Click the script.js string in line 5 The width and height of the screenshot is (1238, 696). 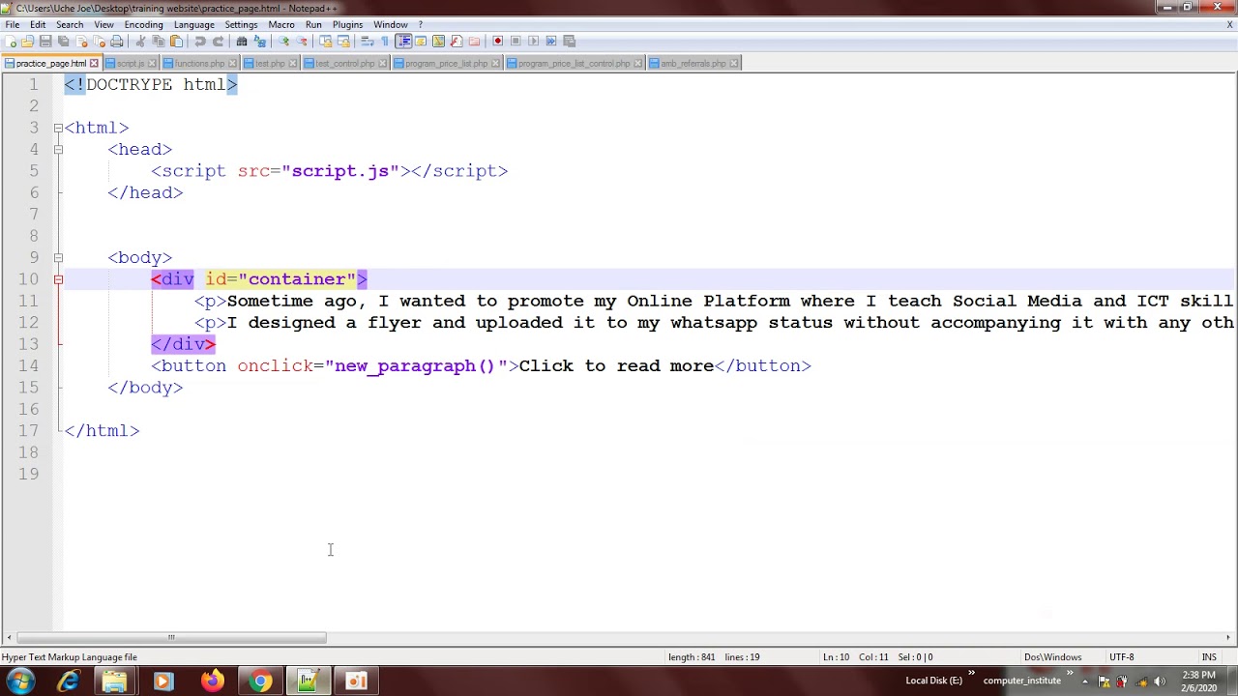point(340,171)
